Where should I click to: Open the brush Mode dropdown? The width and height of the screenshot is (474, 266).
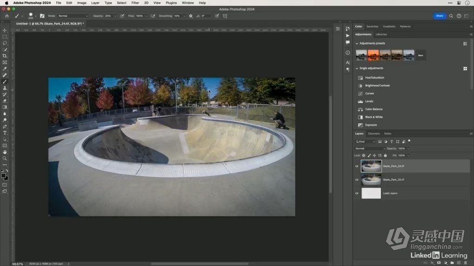pos(73,16)
